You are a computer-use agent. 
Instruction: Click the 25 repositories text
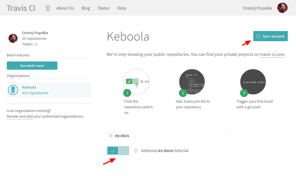click(x=34, y=38)
